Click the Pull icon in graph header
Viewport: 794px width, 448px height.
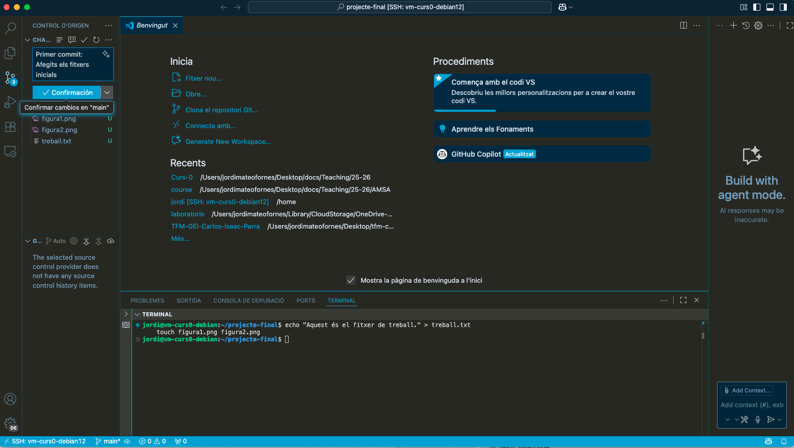(98, 241)
